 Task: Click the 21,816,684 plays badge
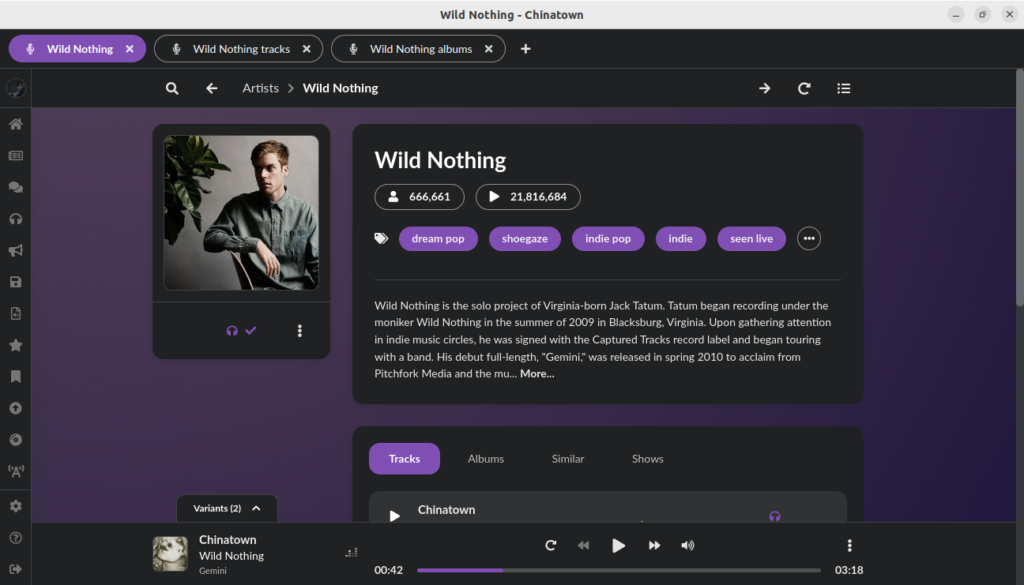[528, 197]
